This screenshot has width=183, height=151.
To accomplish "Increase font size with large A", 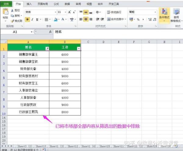I will tap(70, 12).
